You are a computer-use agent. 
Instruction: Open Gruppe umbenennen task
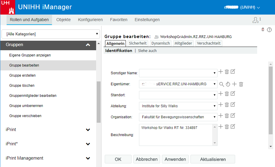[x=48, y=106]
